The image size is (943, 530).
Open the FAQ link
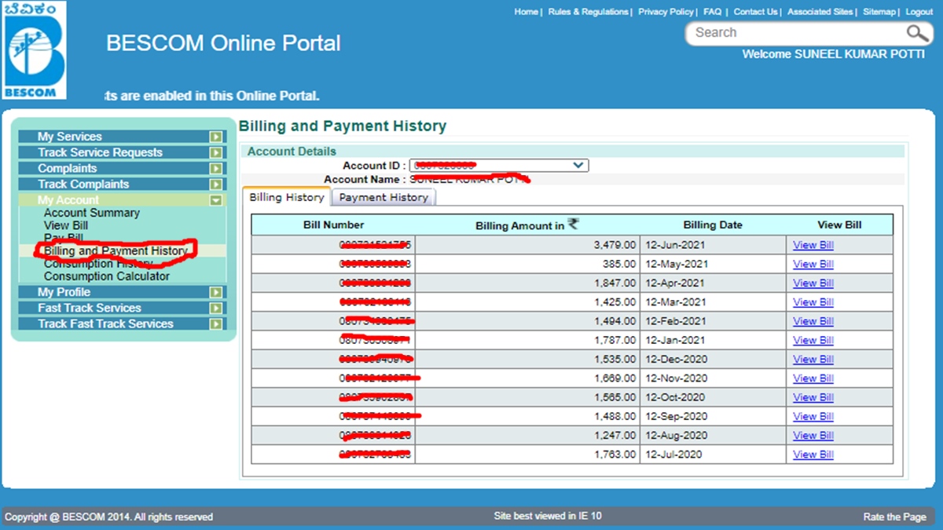tap(712, 12)
